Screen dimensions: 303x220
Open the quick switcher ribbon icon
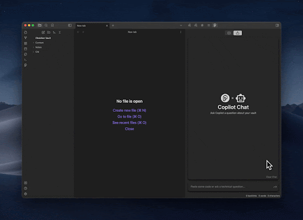tap(25, 33)
